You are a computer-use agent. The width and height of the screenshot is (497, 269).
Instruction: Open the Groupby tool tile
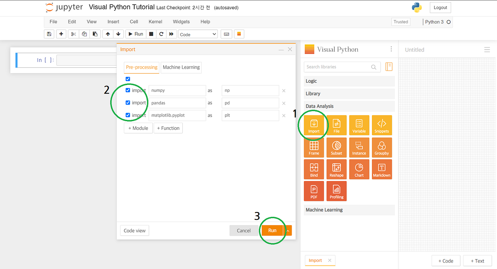(x=382, y=148)
